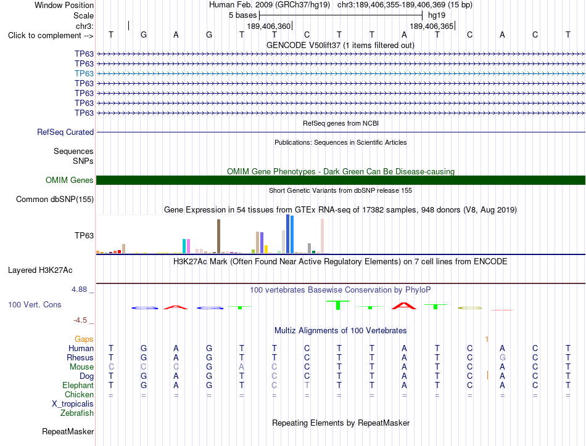Click 'Multiz Alignments of 100 Vertebrates' title

tap(340, 330)
